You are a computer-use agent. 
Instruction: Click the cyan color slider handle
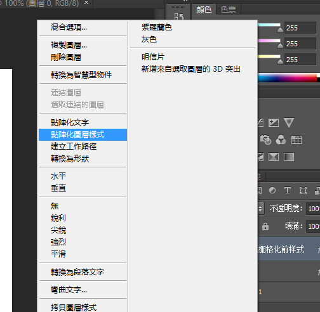[x=280, y=30]
